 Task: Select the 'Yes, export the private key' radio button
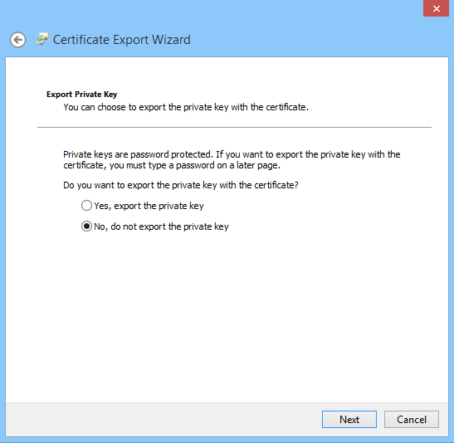86,206
